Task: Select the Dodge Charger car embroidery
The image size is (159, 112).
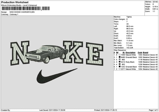Action: 47,54
